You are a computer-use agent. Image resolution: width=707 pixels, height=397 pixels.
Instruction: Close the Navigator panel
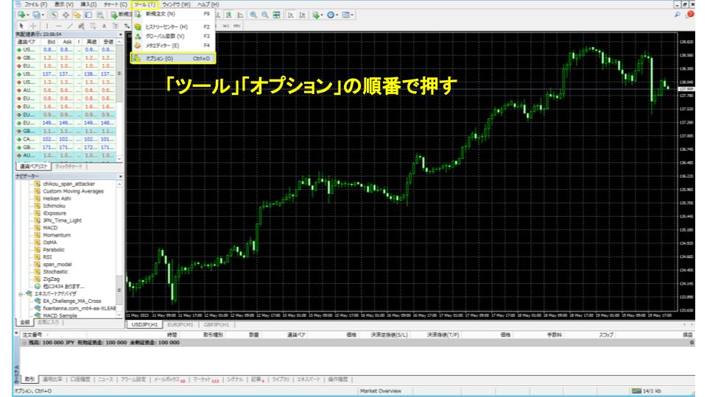(120, 176)
